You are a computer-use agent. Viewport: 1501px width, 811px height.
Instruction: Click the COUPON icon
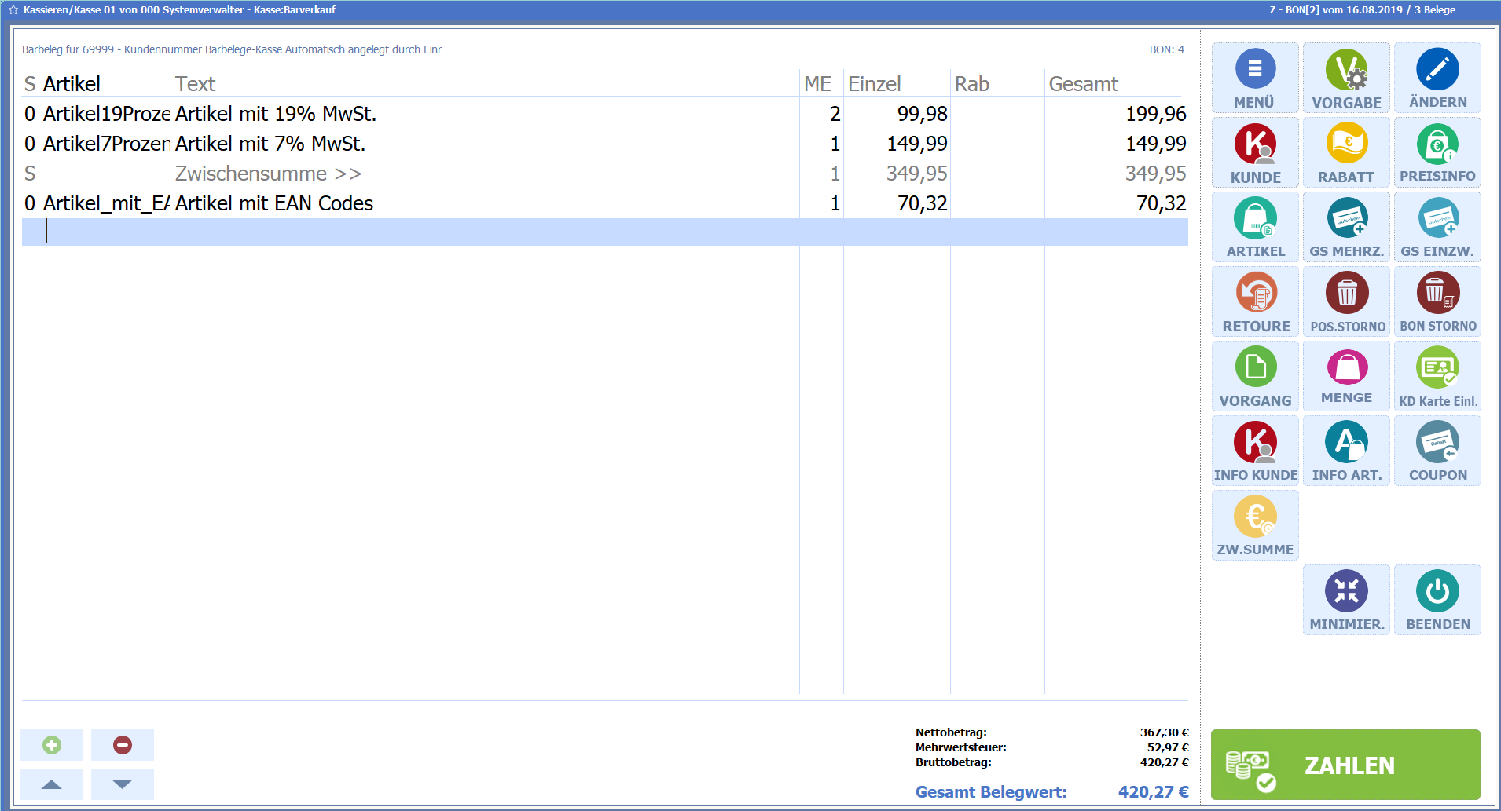tap(1437, 451)
